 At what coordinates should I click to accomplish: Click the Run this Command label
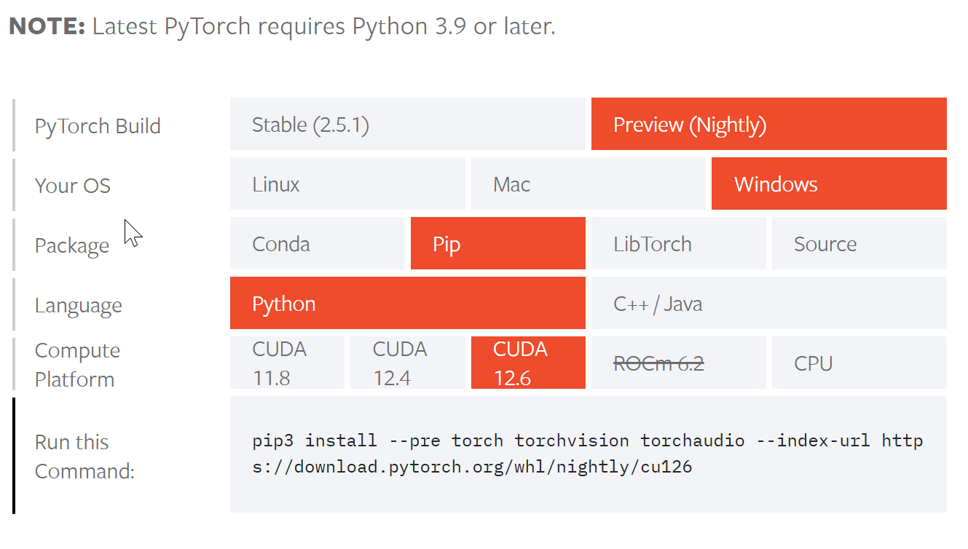(x=84, y=457)
